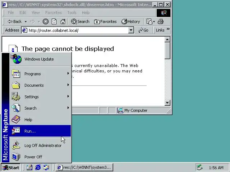Click the third quick launch icon
This screenshot has height=172, width=230.
click(46, 167)
